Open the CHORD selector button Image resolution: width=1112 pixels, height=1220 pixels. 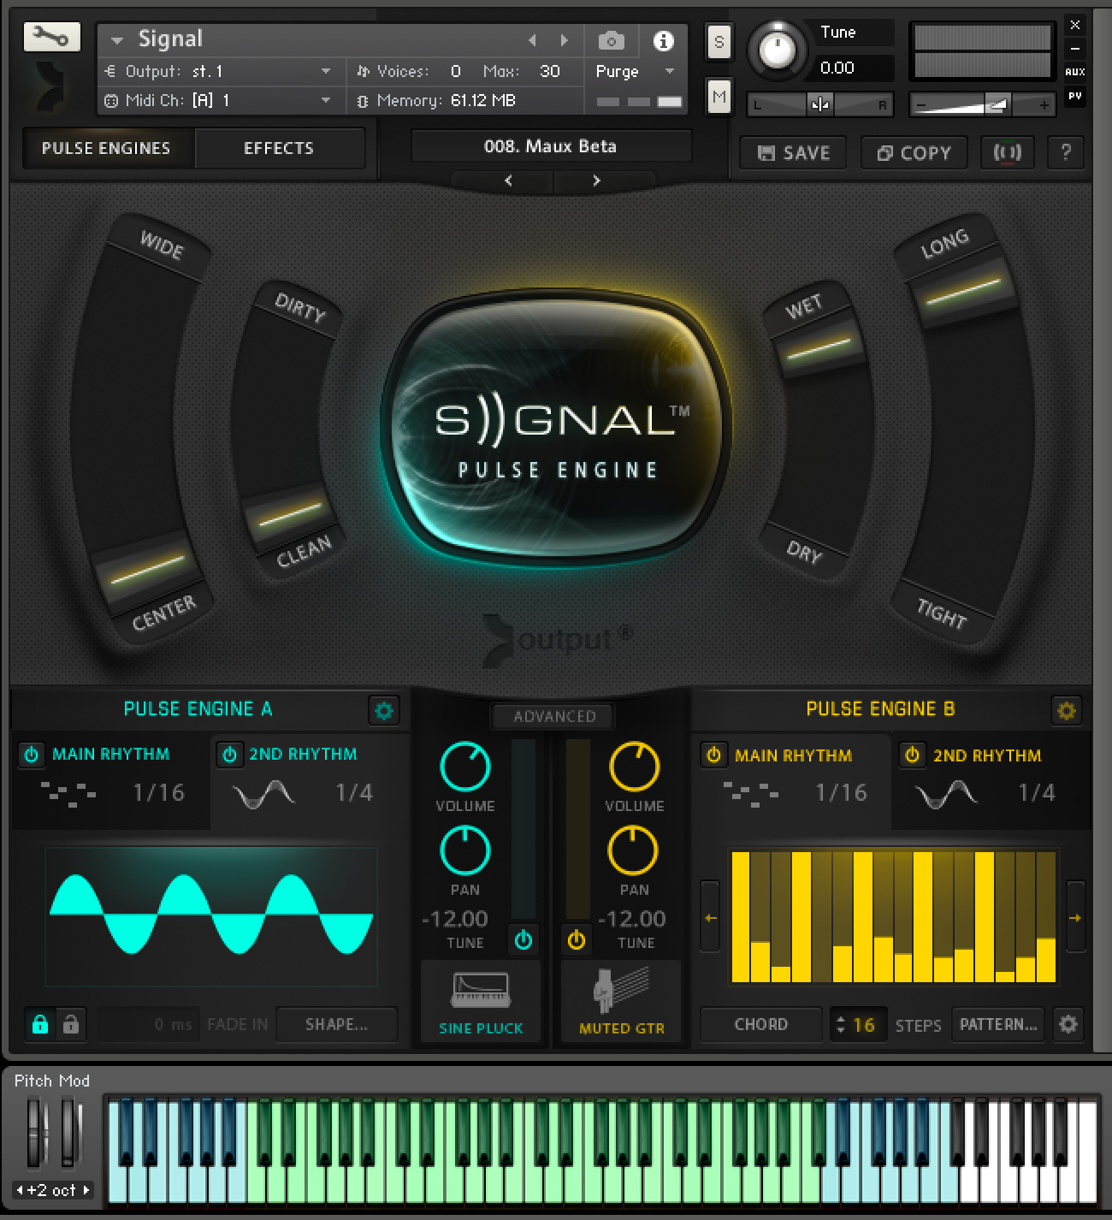[x=760, y=1024]
